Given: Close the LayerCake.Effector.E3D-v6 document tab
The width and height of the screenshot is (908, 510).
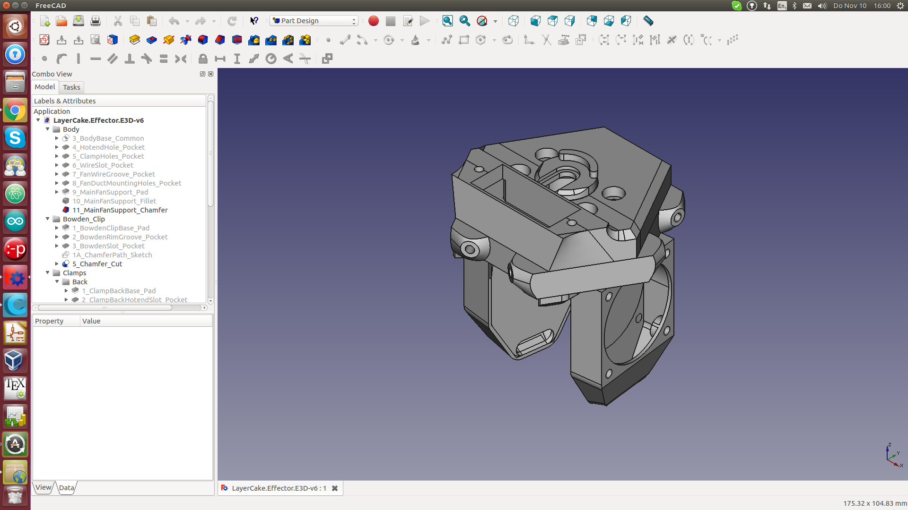Looking at the screenshot, I should pos(335,488).
